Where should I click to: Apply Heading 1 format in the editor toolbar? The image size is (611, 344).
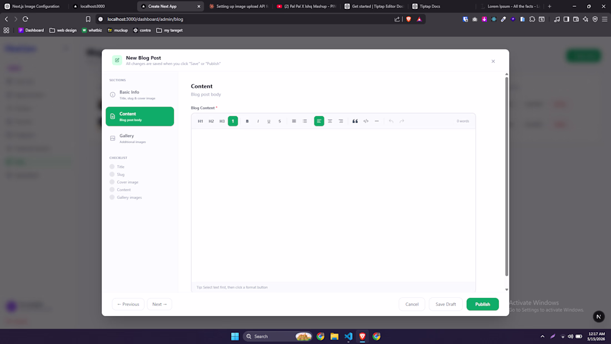click(201, 121)
